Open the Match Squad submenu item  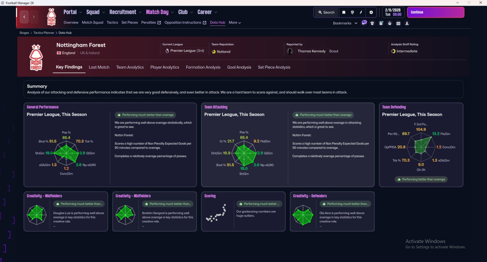pos(92,22)
